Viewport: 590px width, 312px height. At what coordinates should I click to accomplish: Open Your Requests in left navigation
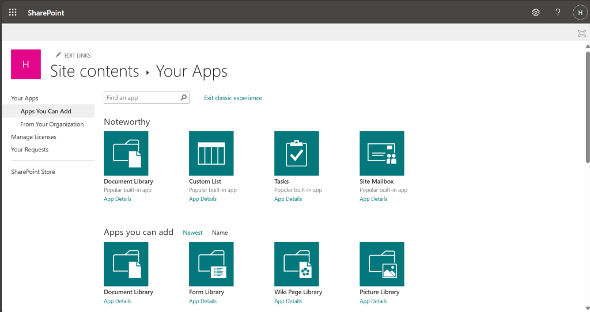coord(30,150)
